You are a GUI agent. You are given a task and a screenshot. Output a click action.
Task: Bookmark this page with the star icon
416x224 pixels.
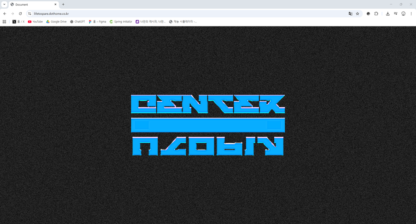(357, 13)
